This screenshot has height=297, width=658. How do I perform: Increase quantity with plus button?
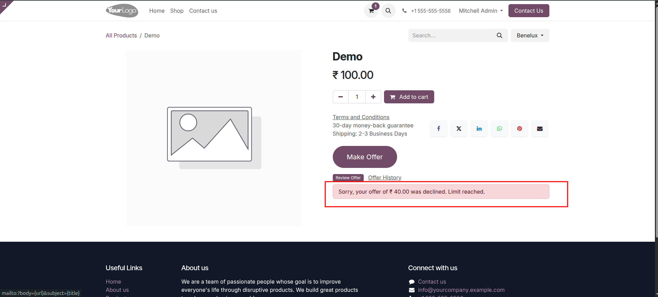coord(373,97)
